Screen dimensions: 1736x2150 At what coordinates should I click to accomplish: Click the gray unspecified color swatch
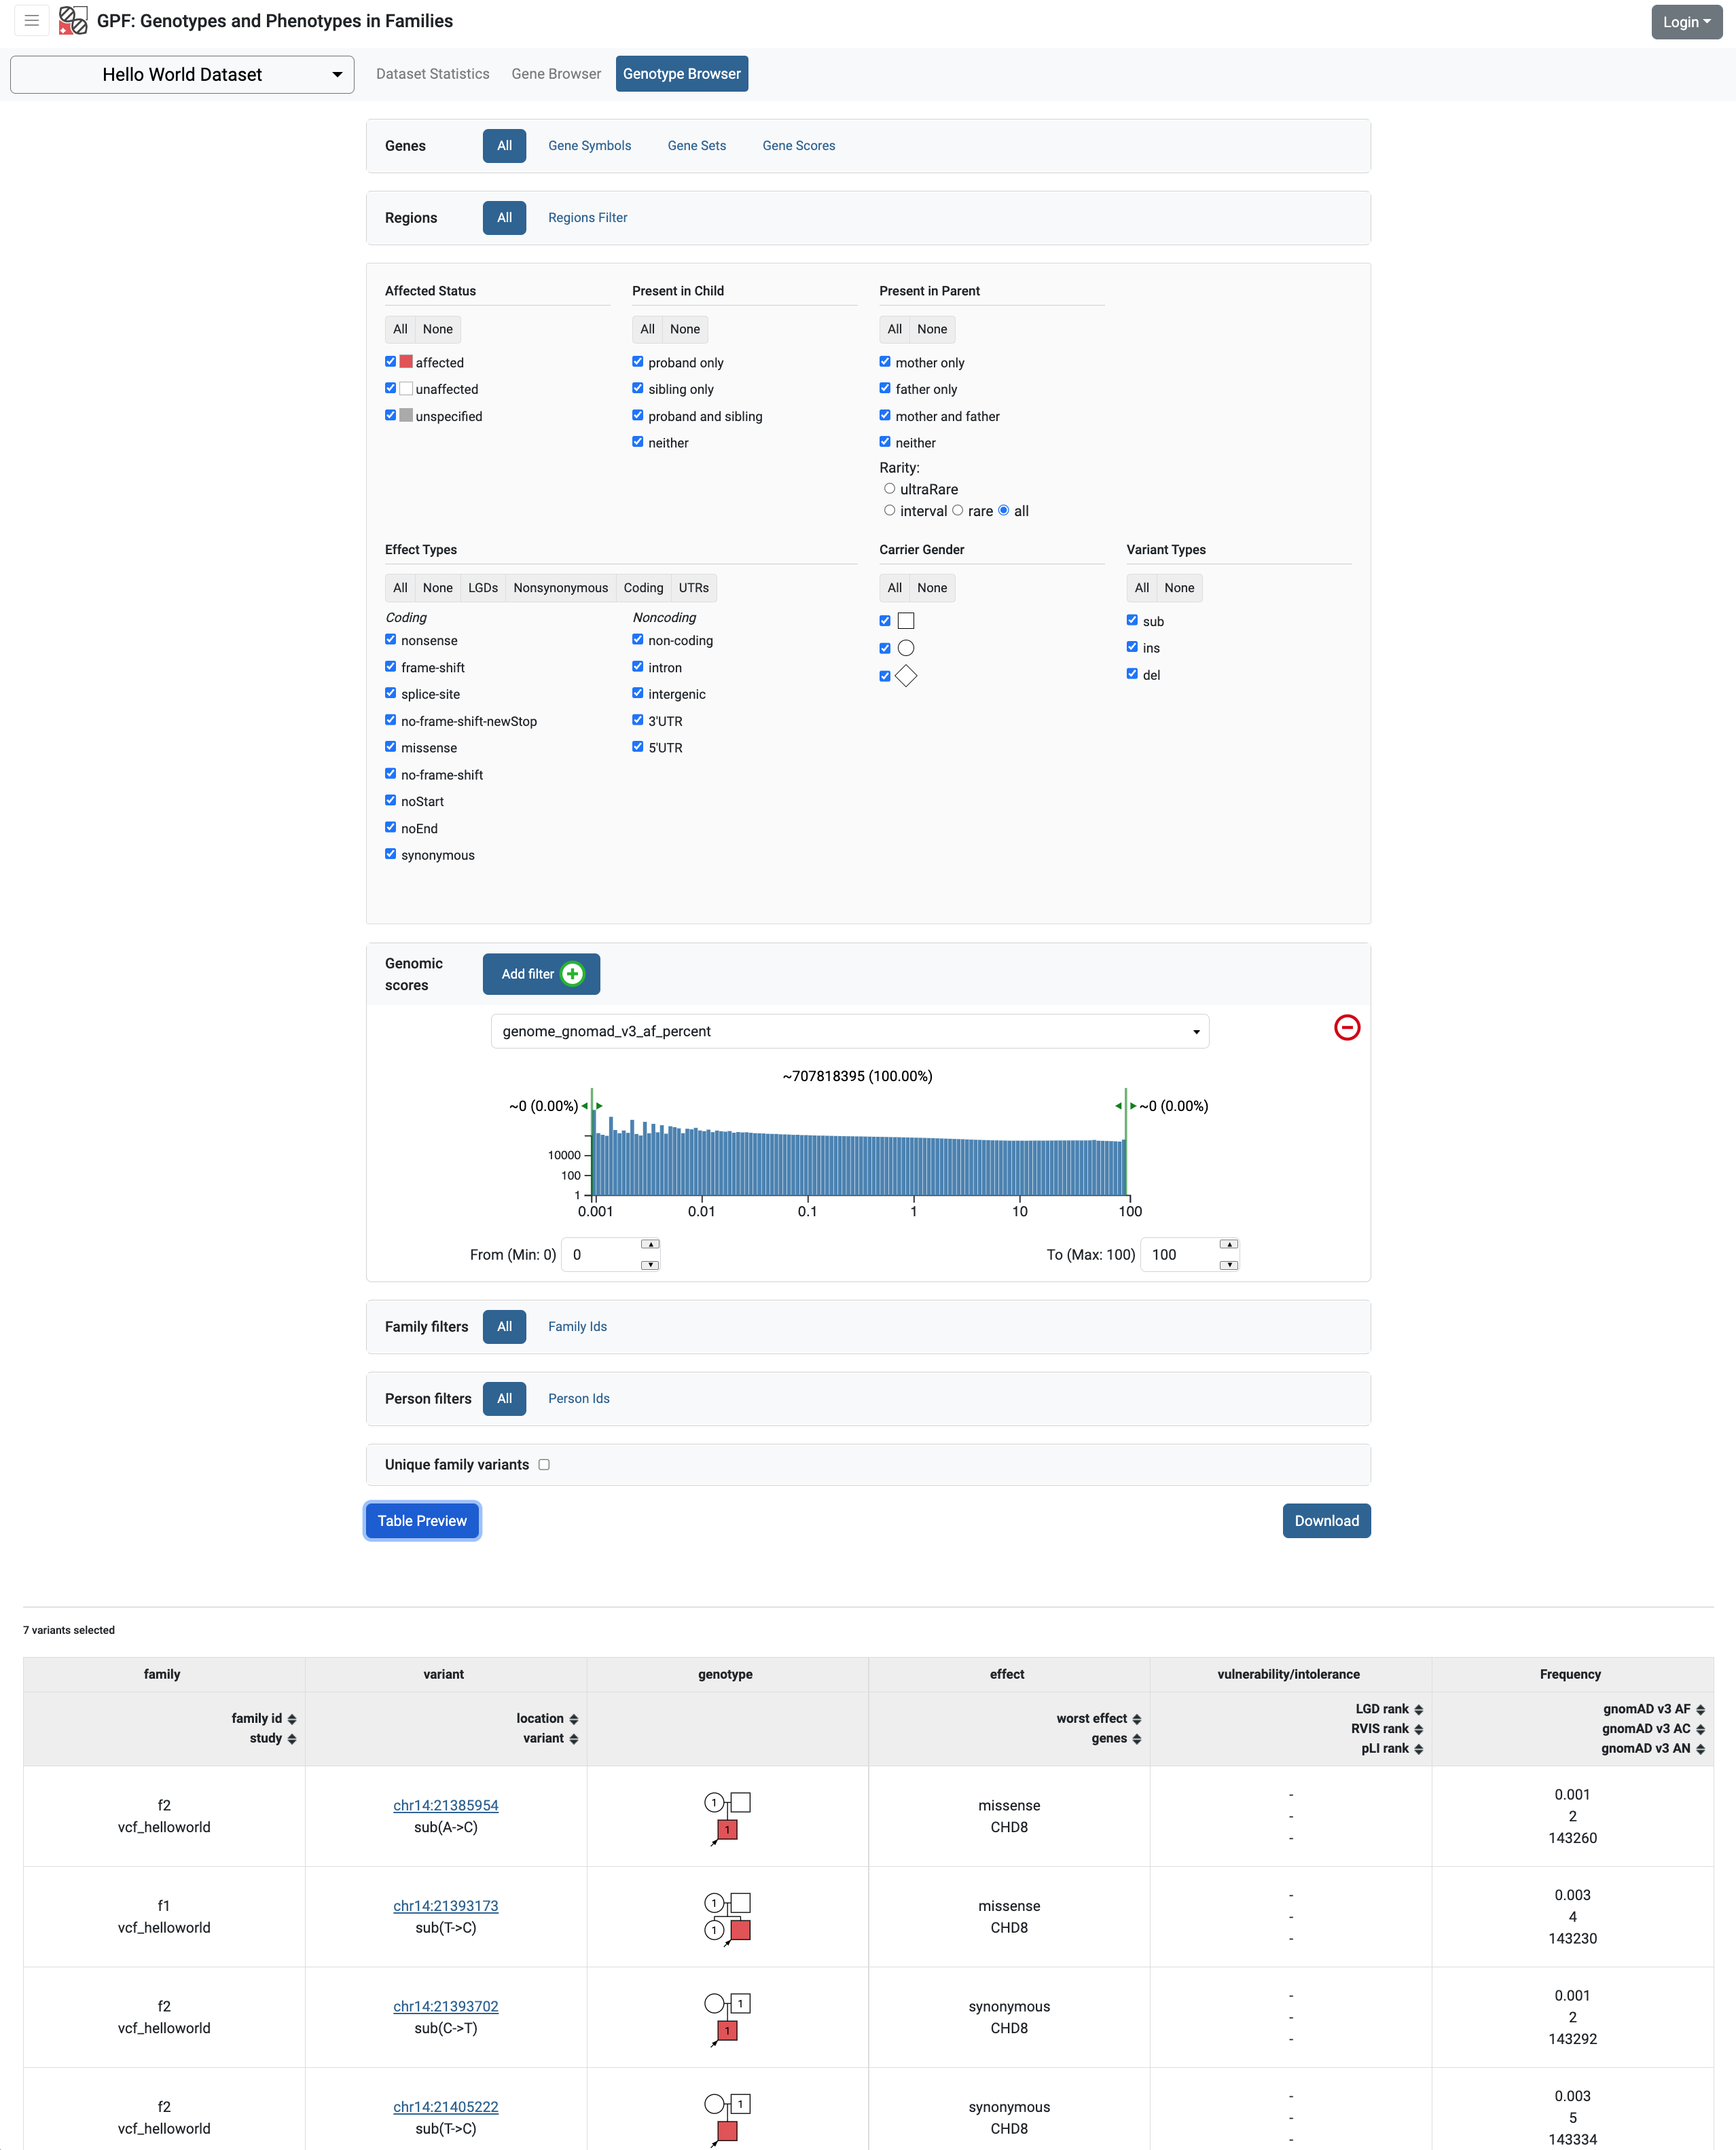[406, 415]
